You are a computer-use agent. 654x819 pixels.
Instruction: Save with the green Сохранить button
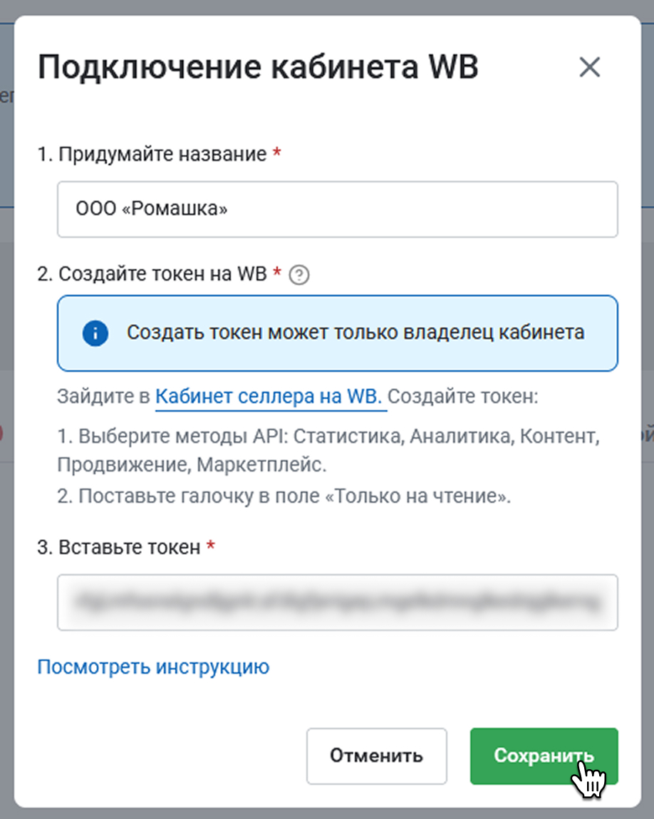click(x=544, y=756)
